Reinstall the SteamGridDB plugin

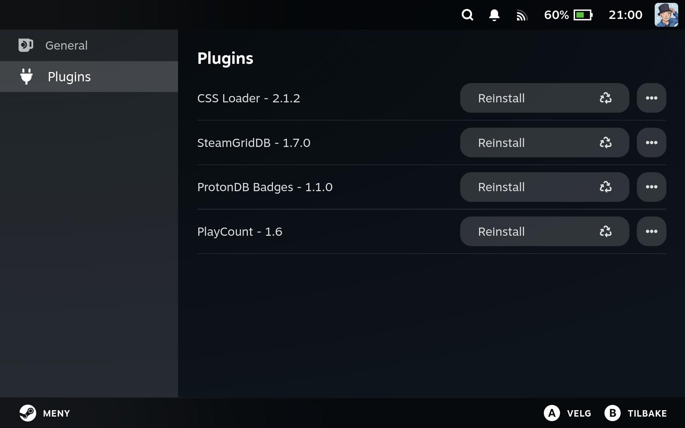pos(544,143)
